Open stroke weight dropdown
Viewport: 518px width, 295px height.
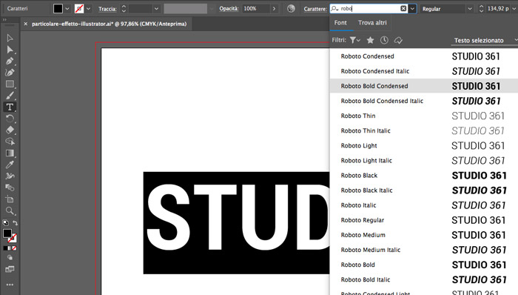point(156,9)
